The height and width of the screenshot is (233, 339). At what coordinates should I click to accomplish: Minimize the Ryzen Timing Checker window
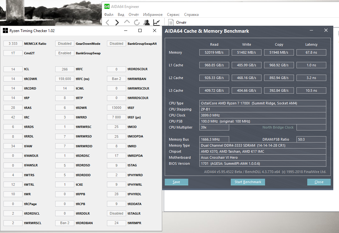click(126, 31)
